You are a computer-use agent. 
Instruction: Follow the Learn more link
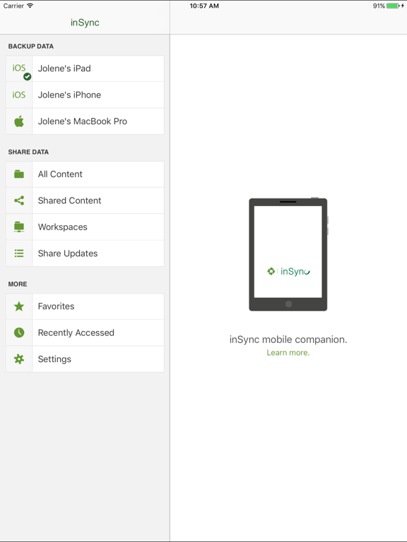coord(288,353)
